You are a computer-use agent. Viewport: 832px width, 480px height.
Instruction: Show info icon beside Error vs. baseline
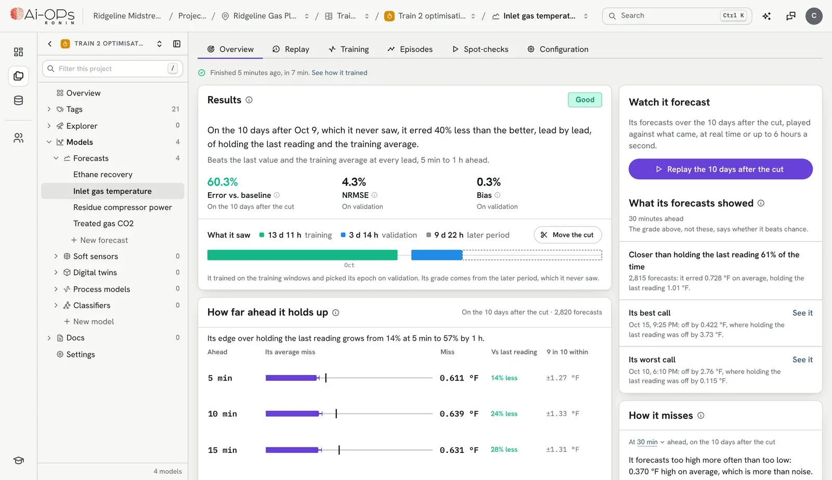[x=277, y=195]
